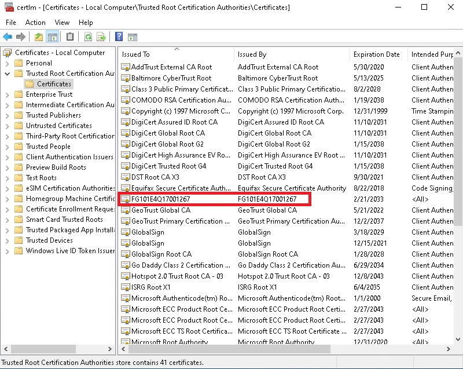Click the certificate icon for FG101E4Q17001267
Image resolution: width=463 pixels, height=369 pixels.
click(x=126, y=199)
